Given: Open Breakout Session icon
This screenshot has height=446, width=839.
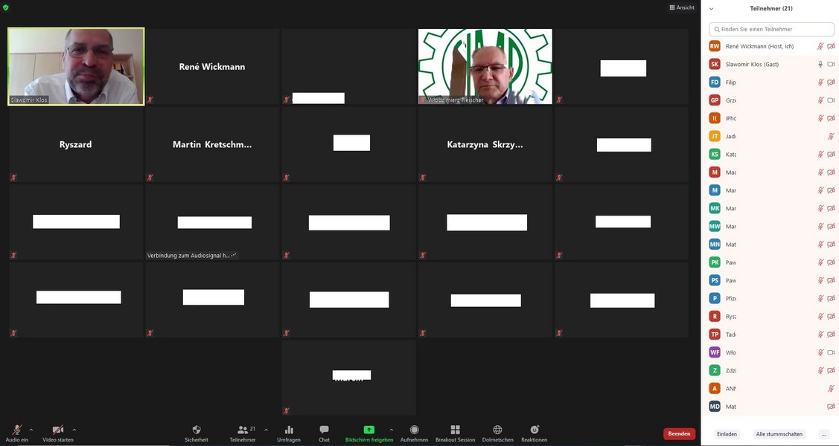Looking at the screenshot, I should tap(455, 430).
